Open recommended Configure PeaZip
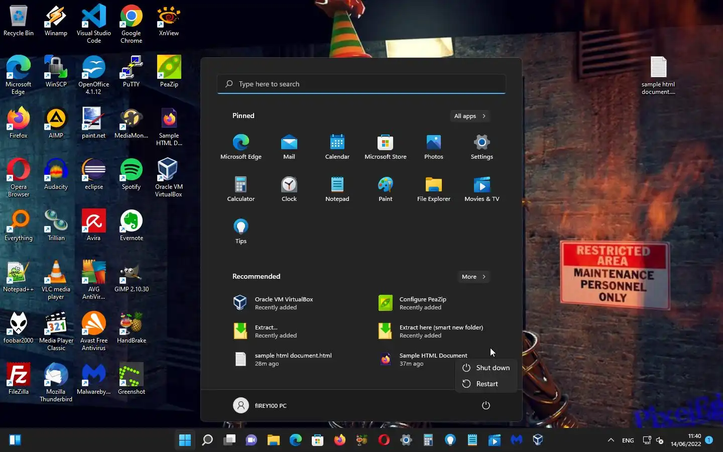The height and width of the screenshot is (452, 723). tap(434, 303)
